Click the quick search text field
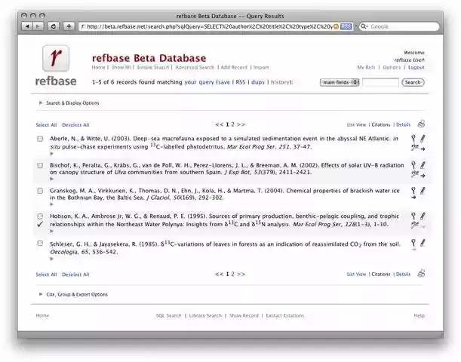 coord(380,82)
